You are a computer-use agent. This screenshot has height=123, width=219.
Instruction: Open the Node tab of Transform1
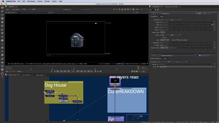[162, 16]
